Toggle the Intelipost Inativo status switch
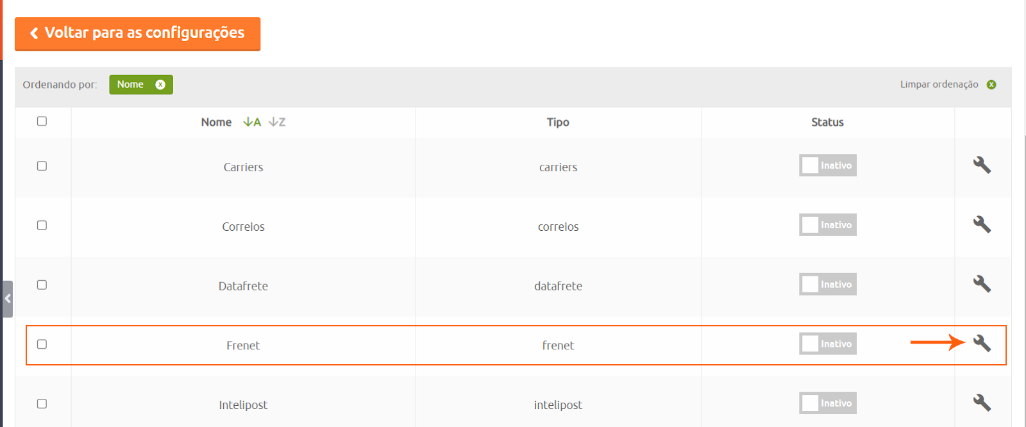 pos(827,403)
